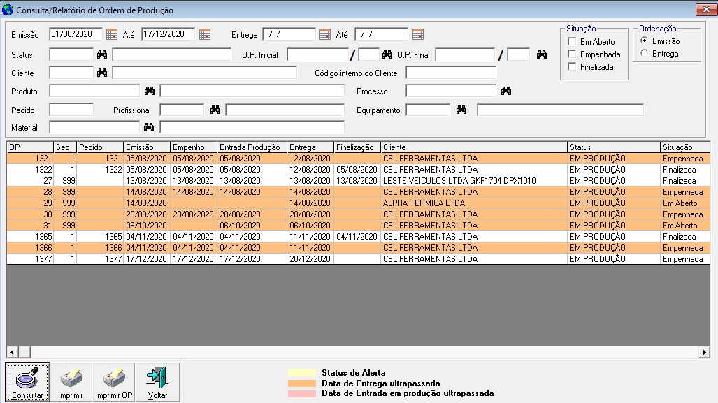Click orange Data de Entrega ultrapassada swatch
The height and width of the screenshot is (403, 718).
tap(302, 383)
